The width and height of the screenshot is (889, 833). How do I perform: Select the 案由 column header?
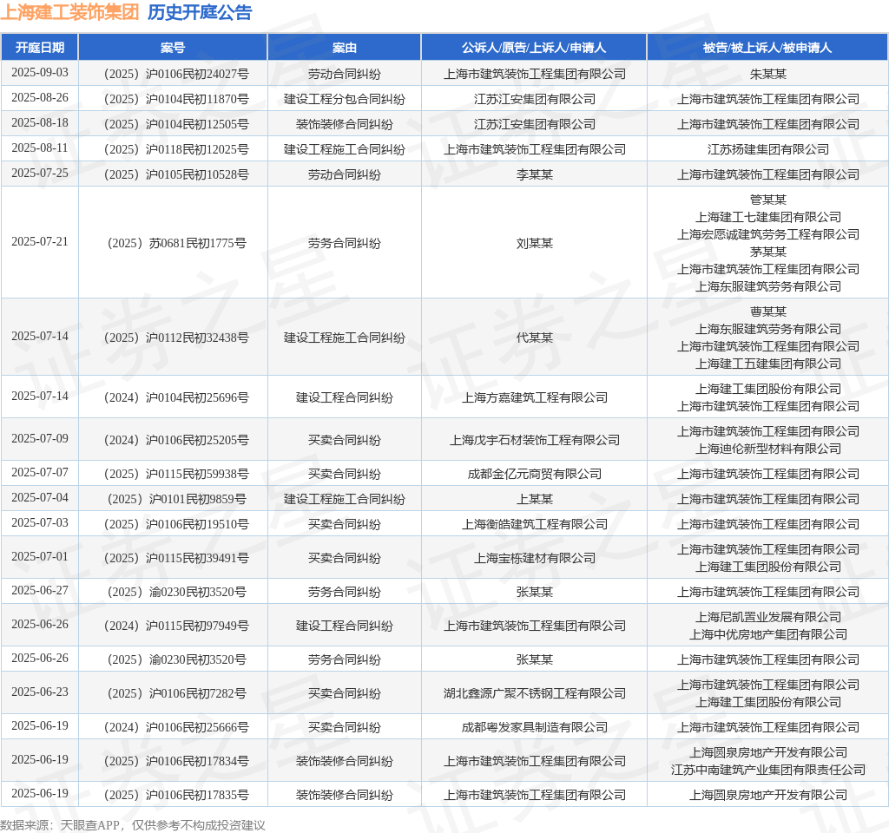344,48
